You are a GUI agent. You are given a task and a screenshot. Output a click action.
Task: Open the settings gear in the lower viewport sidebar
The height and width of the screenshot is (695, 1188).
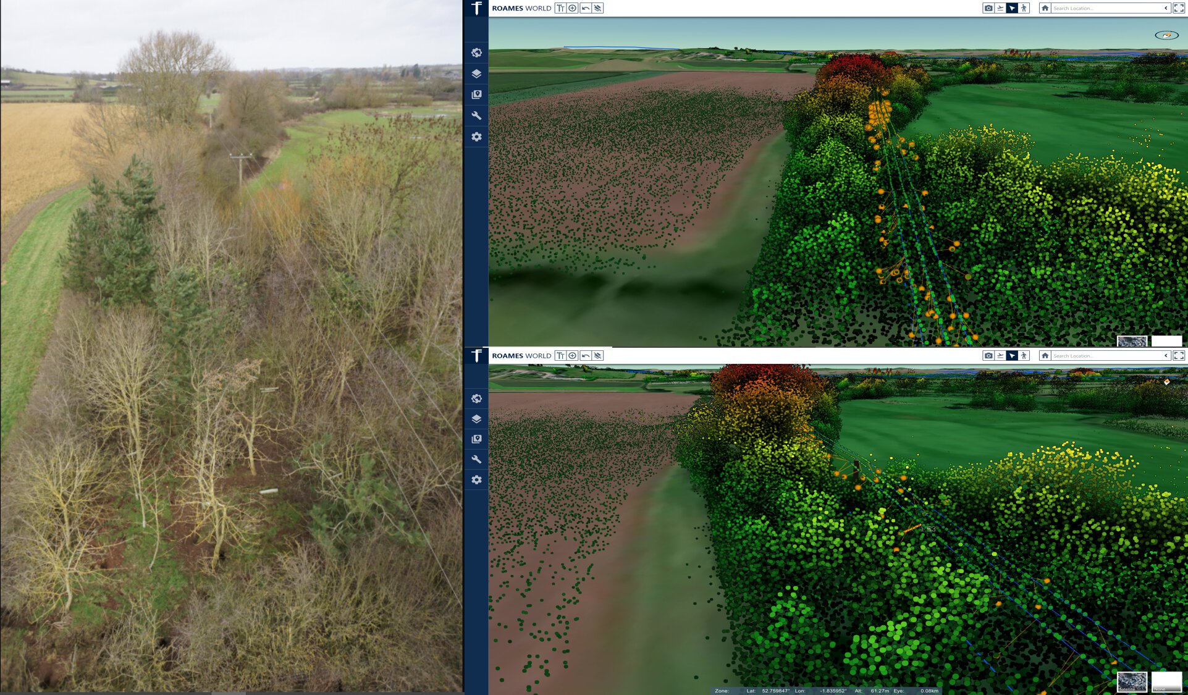476,479
